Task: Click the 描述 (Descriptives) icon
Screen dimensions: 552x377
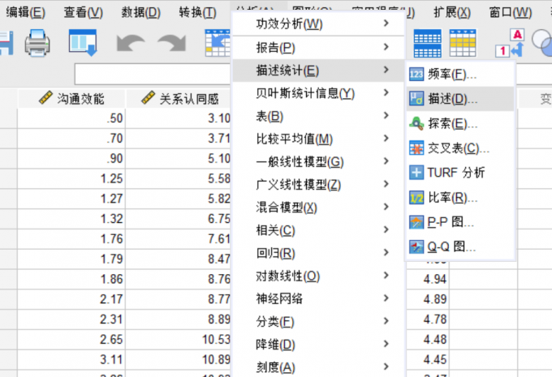Action: (416, 99)
